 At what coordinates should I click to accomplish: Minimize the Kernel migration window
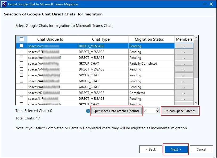[x=204, y=4]
